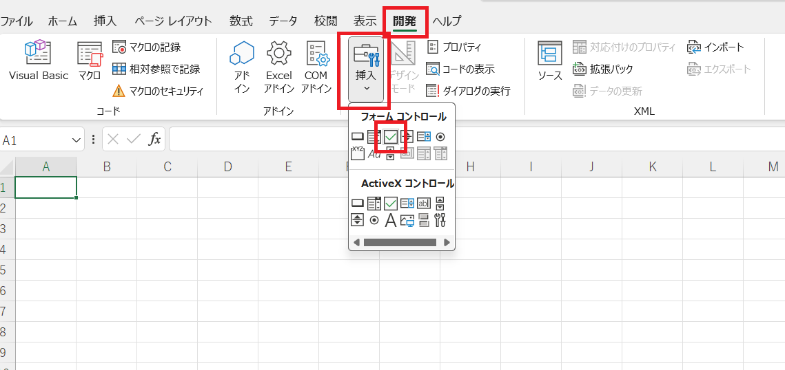Screen dimensions: 785x370
Task: Open マクロのセキュリティ (Macro Security) settings
Action: pyautogui.click(x=158, y=91)
